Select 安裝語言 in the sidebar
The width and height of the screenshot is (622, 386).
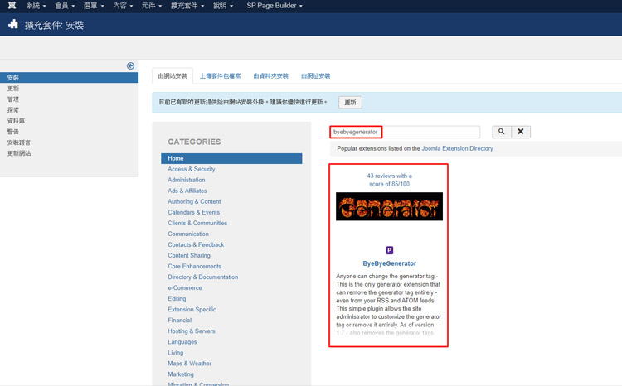pos(18,142)
